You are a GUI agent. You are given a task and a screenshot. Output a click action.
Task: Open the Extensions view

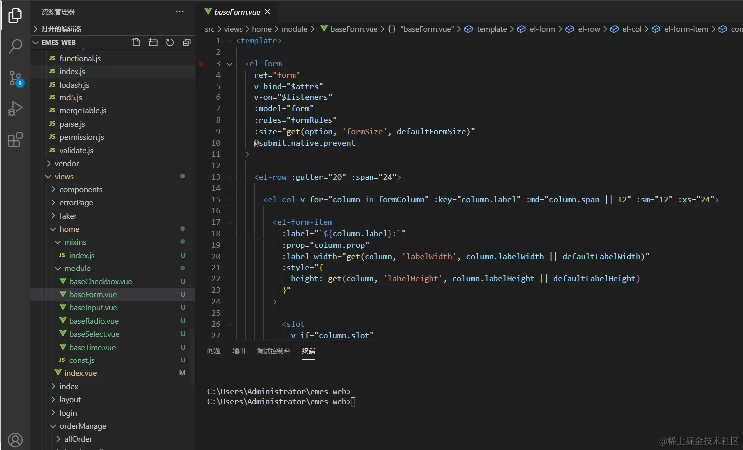15,140
